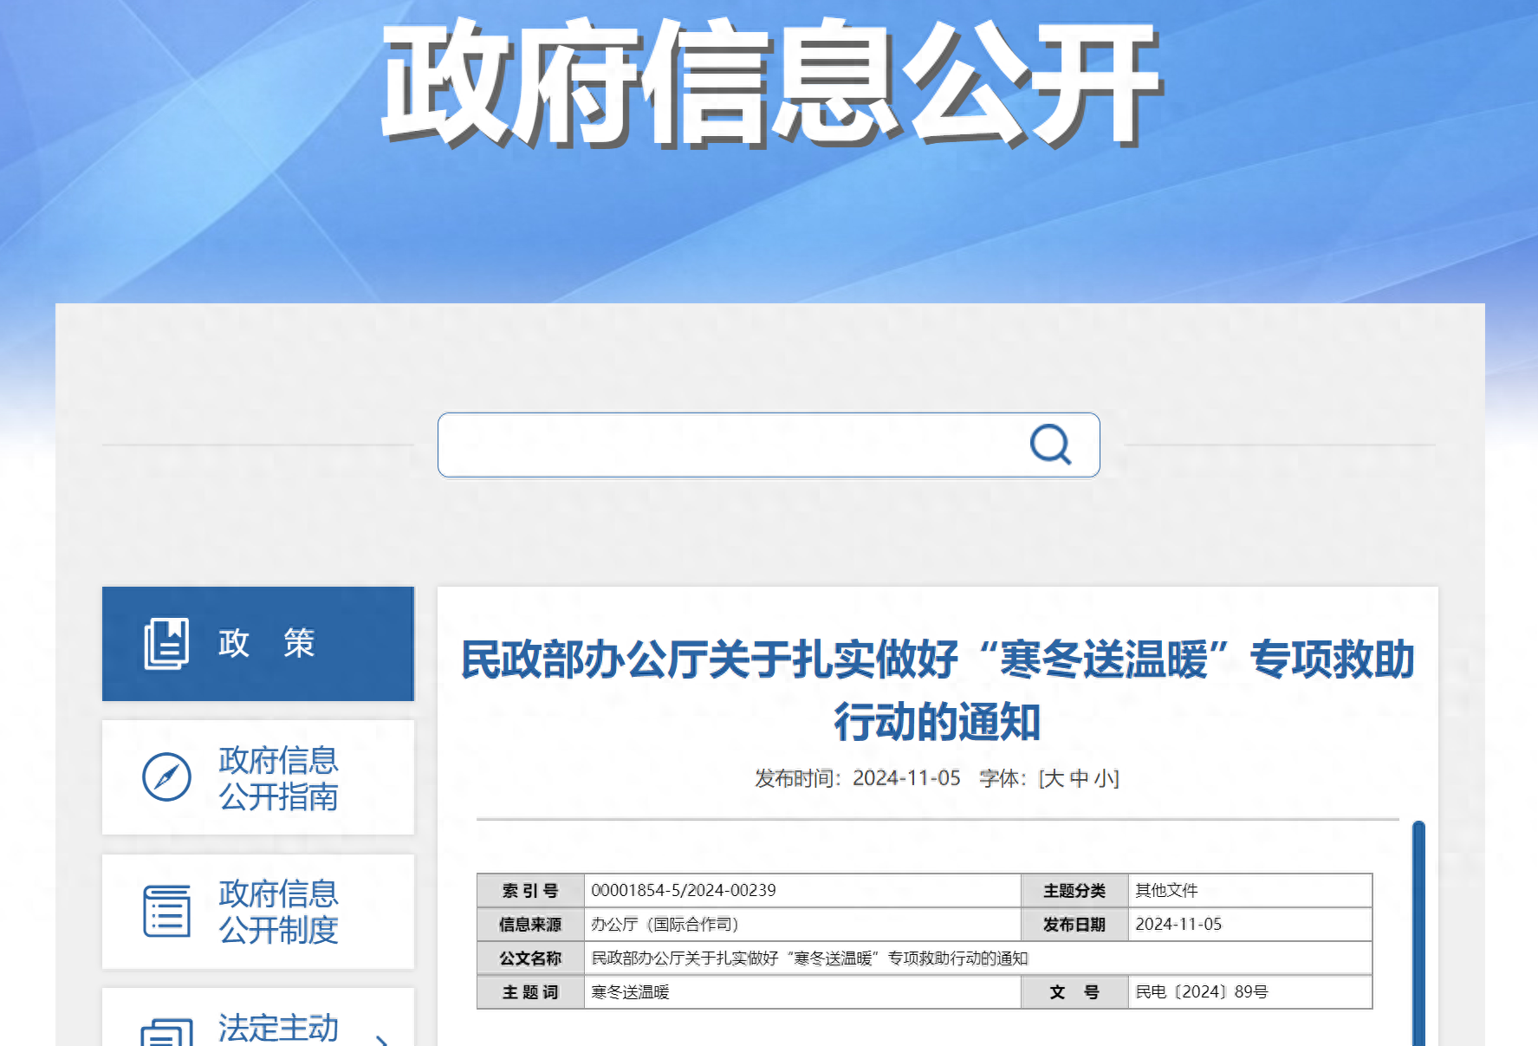This screenshot has height=1046, width=1538.
Task: Click the 发布时间：2024-11-05 text
Action: [858, 778]
